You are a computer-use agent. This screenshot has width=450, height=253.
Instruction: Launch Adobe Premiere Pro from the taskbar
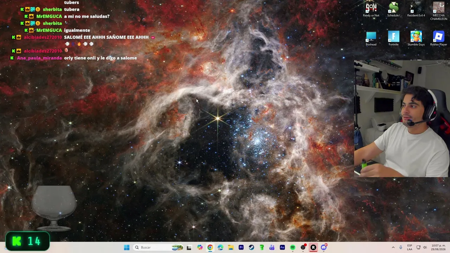click(x=241, y=247)
